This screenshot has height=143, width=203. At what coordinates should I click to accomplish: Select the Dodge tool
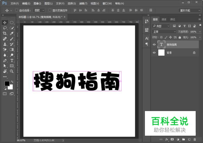tap(12, 55)
